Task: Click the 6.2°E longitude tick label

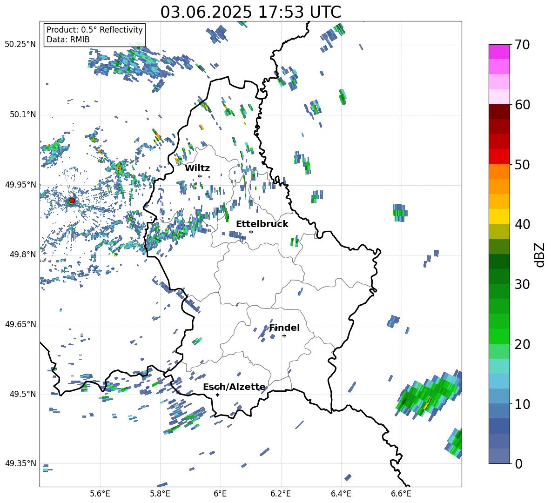Action: pos(281,494)
